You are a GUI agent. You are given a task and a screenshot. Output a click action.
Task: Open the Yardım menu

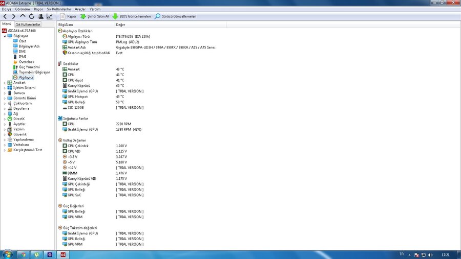coord(95,9)
